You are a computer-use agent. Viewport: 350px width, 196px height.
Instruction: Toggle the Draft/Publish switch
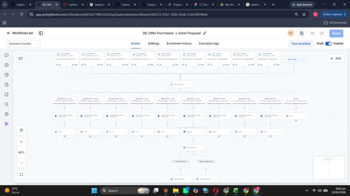328,44
